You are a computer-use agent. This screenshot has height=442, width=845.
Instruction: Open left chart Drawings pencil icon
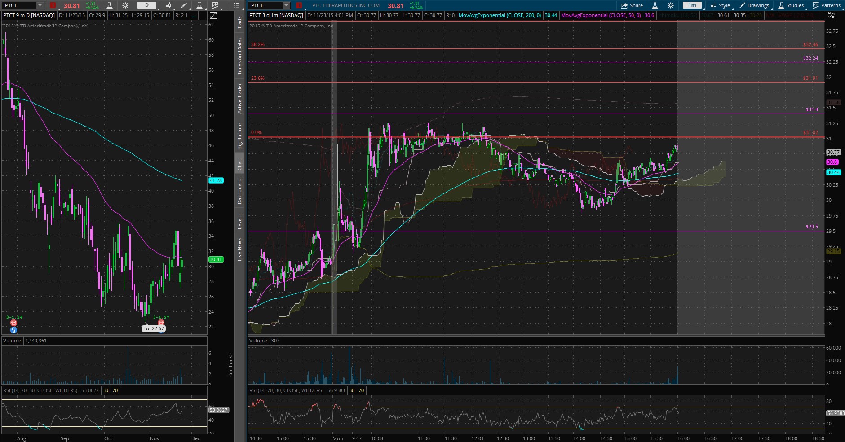tap(184, 5)
